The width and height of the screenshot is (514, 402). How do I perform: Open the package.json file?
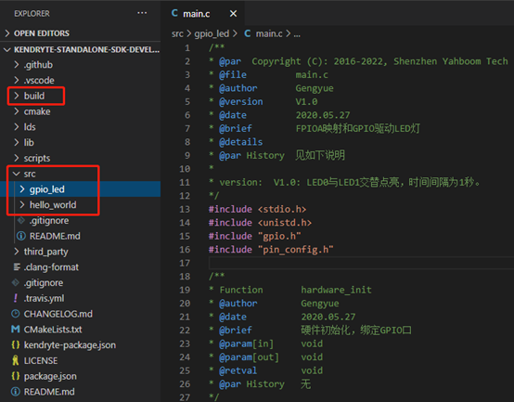tap(50, 376)
